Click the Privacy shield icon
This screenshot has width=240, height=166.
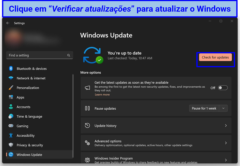coord(11,145)
